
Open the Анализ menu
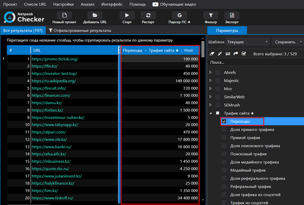click(x=87, y=4)
